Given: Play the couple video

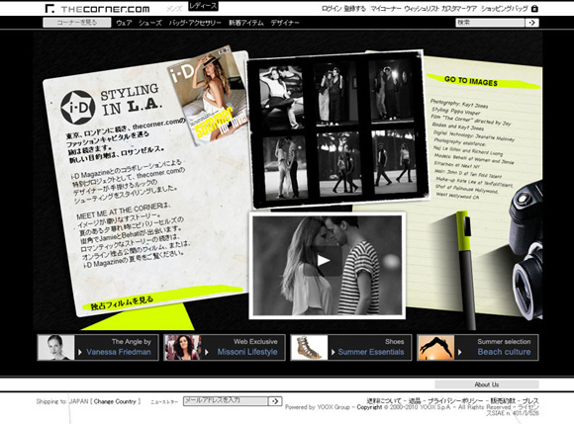Looking at the screenshot, I should 324,261.
